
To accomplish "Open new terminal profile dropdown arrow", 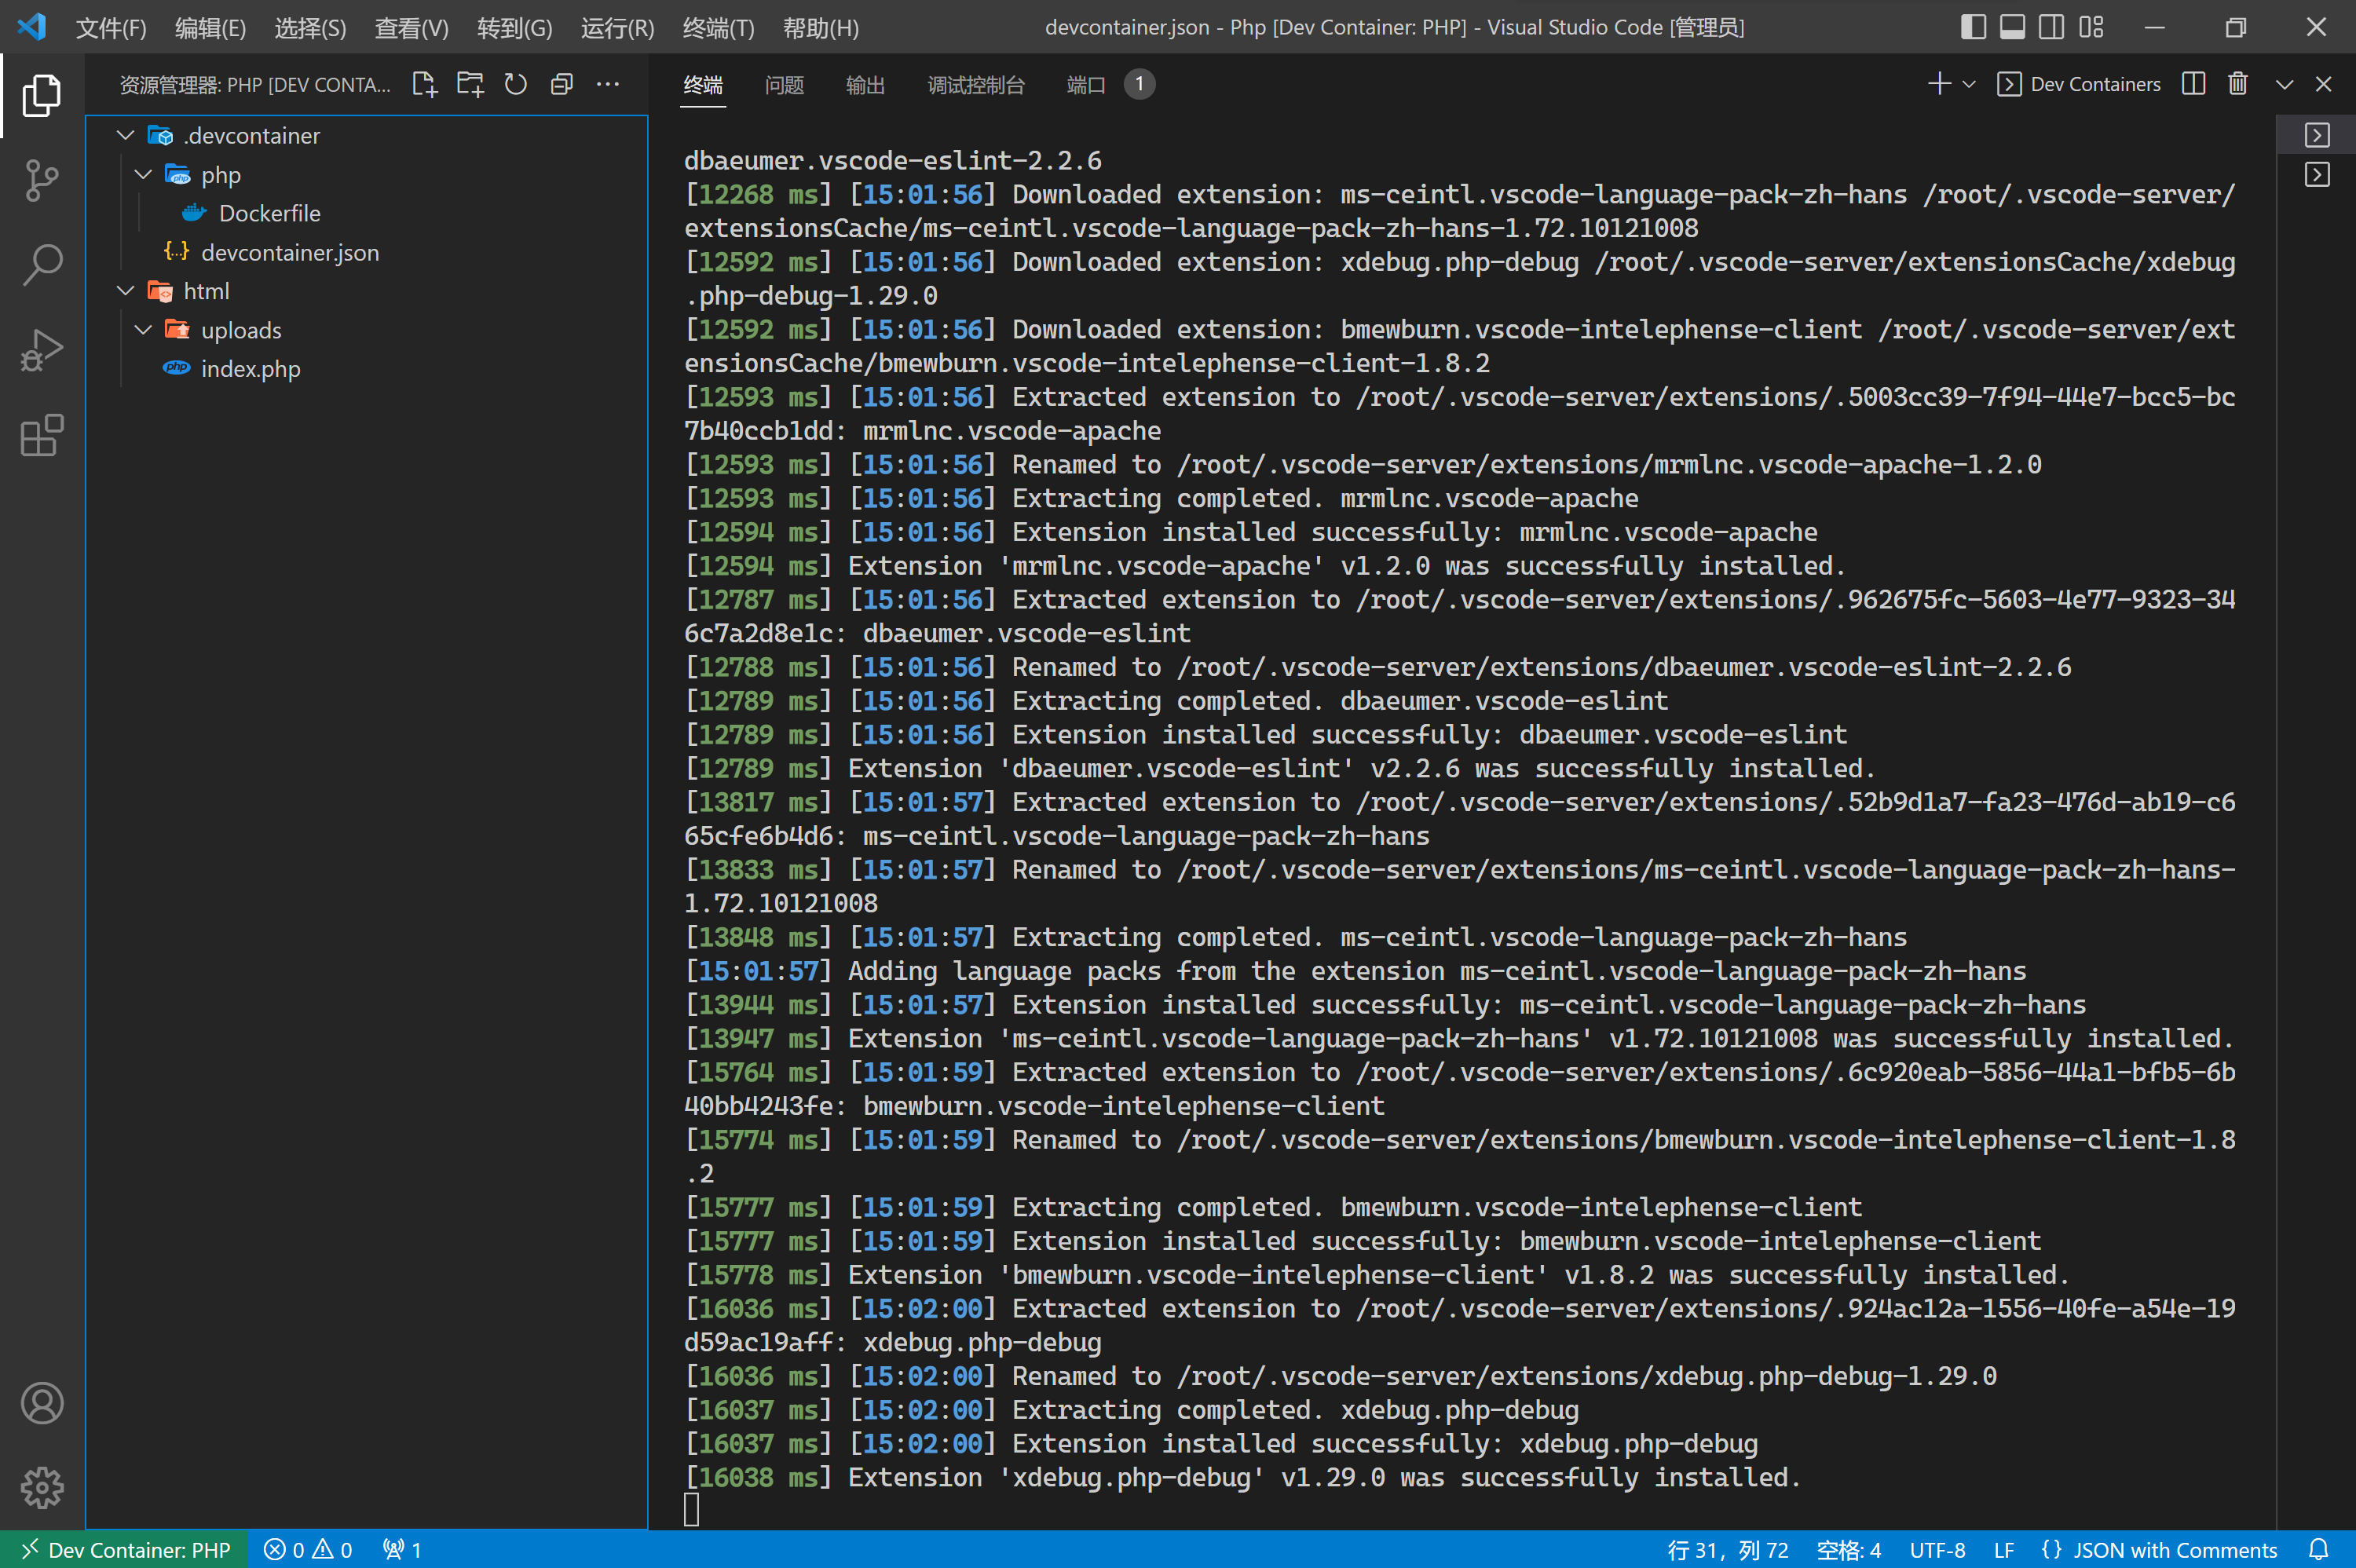I will 1969,84.
